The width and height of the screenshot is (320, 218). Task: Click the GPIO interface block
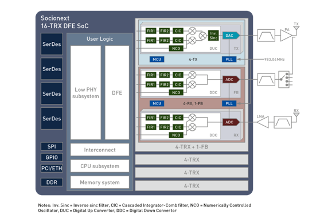click(x=52, y=157)
